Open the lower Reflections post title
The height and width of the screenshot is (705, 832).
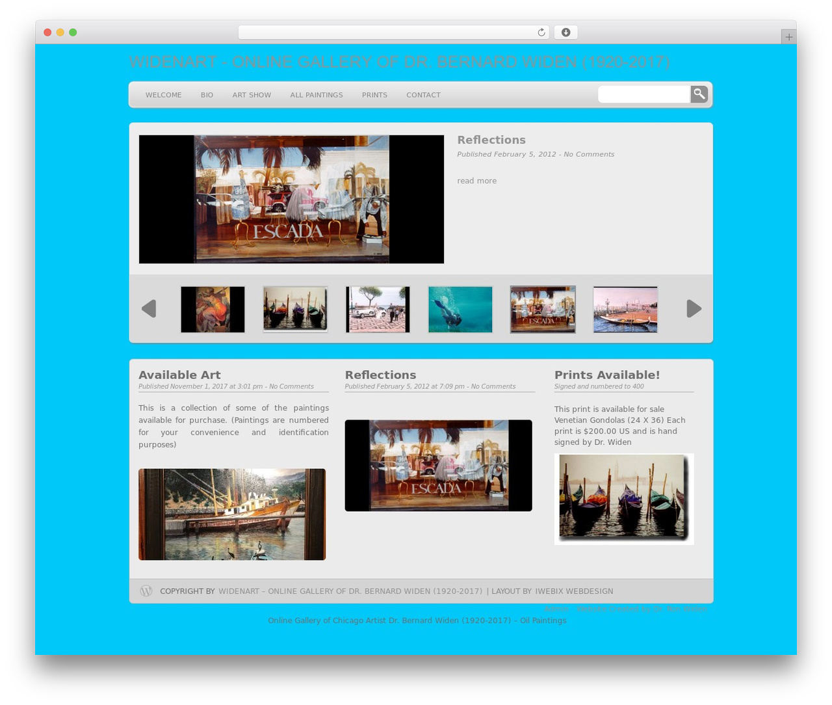pos(380,375)
